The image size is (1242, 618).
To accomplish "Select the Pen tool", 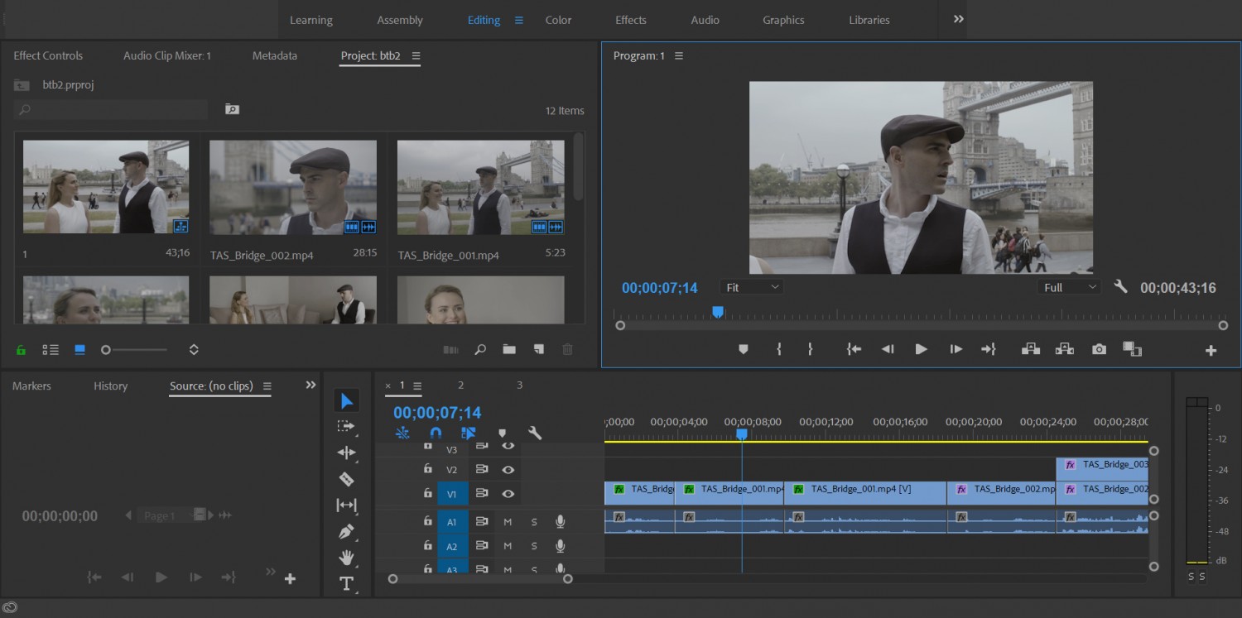I will 346,531.
